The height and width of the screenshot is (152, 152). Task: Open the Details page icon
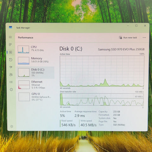(x=11, y=82)
